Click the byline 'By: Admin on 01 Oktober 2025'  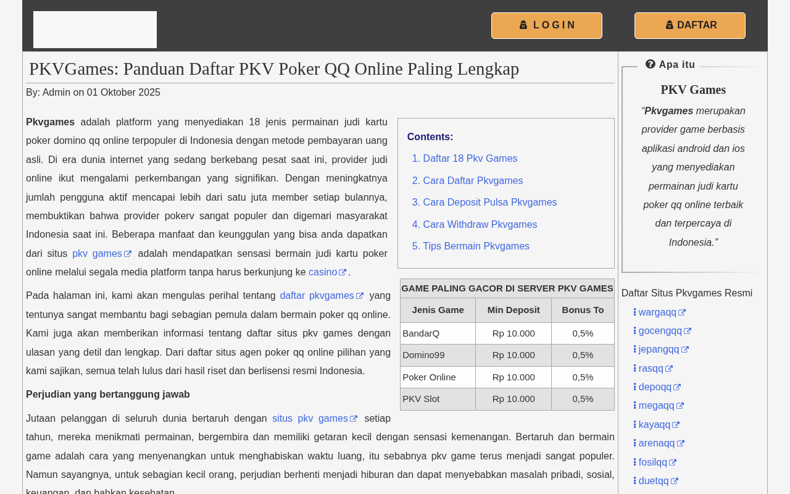[x=93, y=93]
